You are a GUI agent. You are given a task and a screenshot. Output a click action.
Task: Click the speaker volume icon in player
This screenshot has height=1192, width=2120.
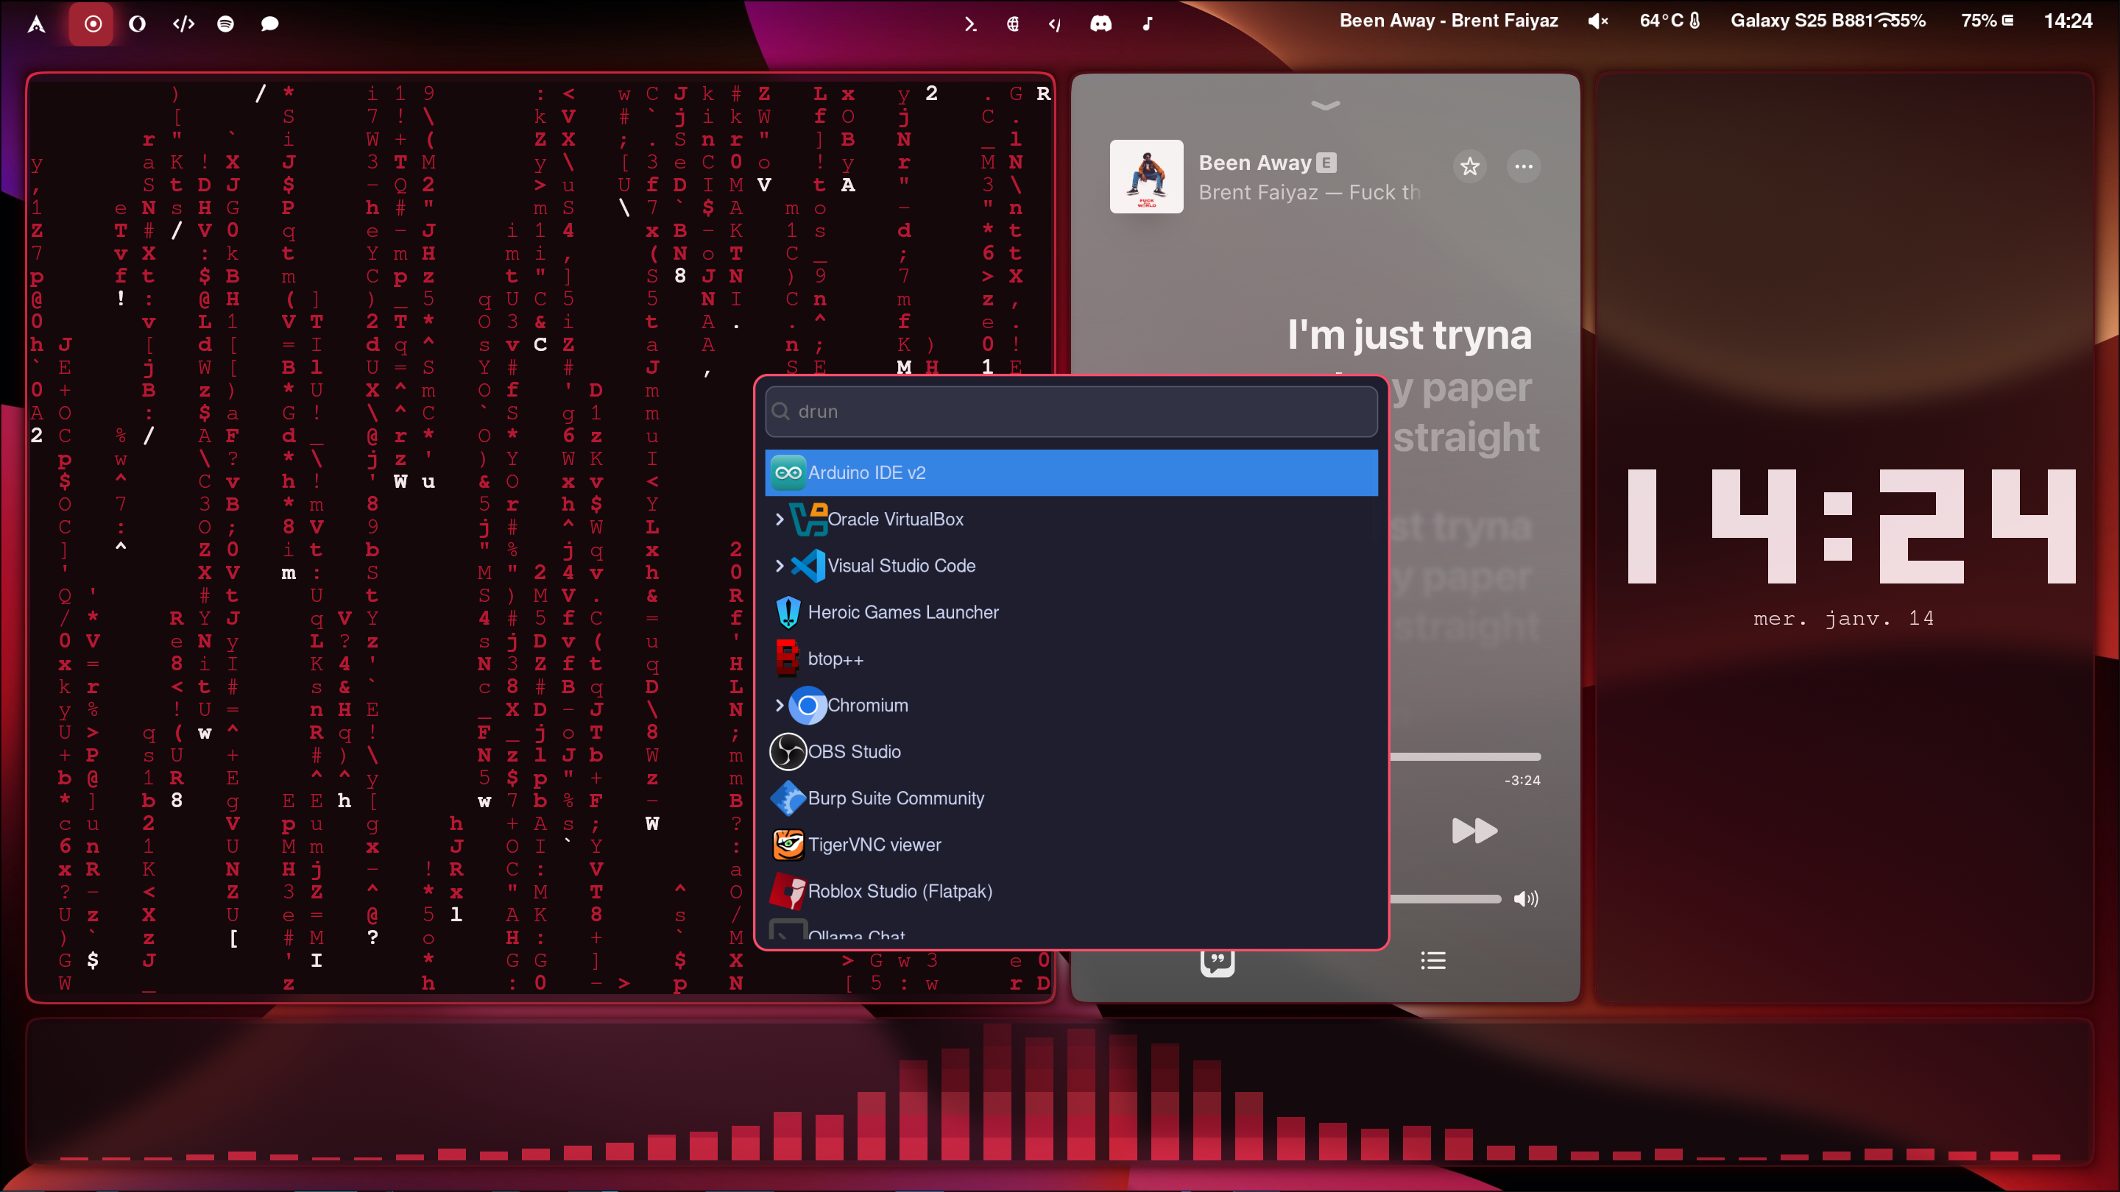(x=1526, y=899)
